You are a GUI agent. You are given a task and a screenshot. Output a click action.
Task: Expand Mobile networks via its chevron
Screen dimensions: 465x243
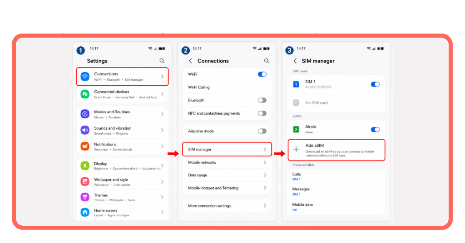click(265, 162)
